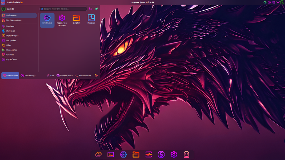Launch the system monitor from the dock
The width and height of the screenshot is (285, 160).
pyautogui.click(x=149, y=154)
